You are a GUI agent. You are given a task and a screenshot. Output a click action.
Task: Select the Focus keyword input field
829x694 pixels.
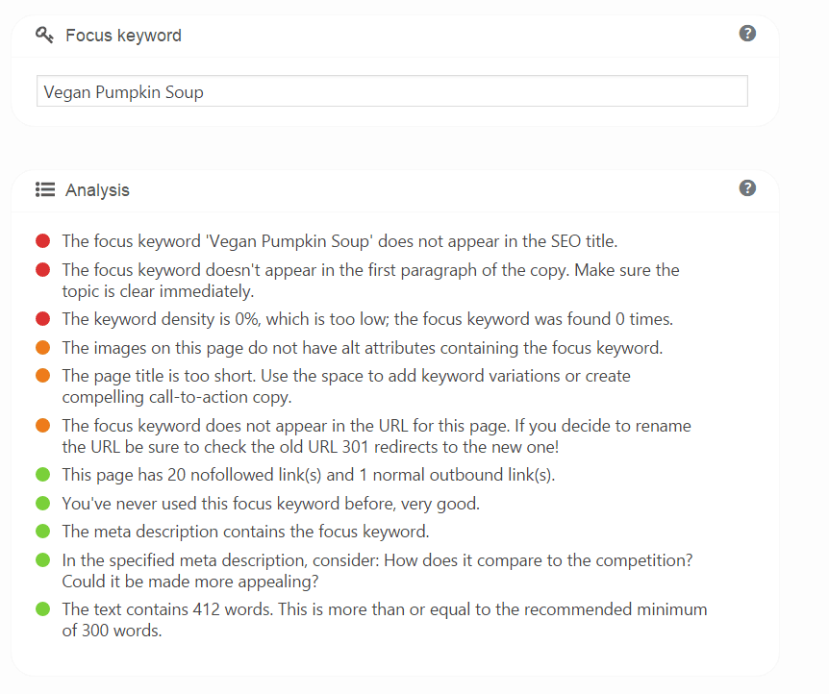[x=391, y=90]
